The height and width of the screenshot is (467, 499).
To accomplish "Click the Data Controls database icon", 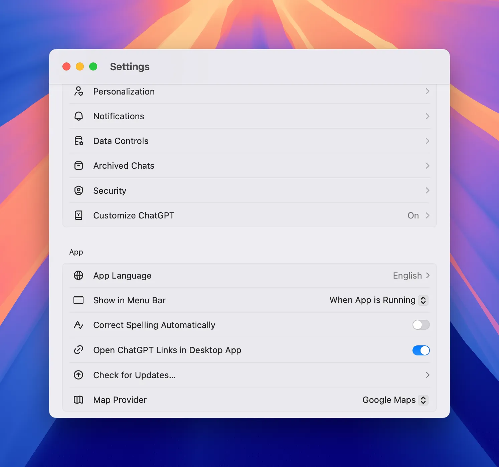I will [x=78, y=141].
